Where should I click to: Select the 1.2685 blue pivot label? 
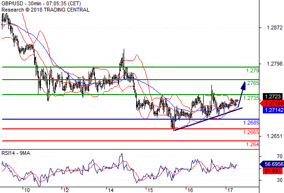tap(251, 123)
